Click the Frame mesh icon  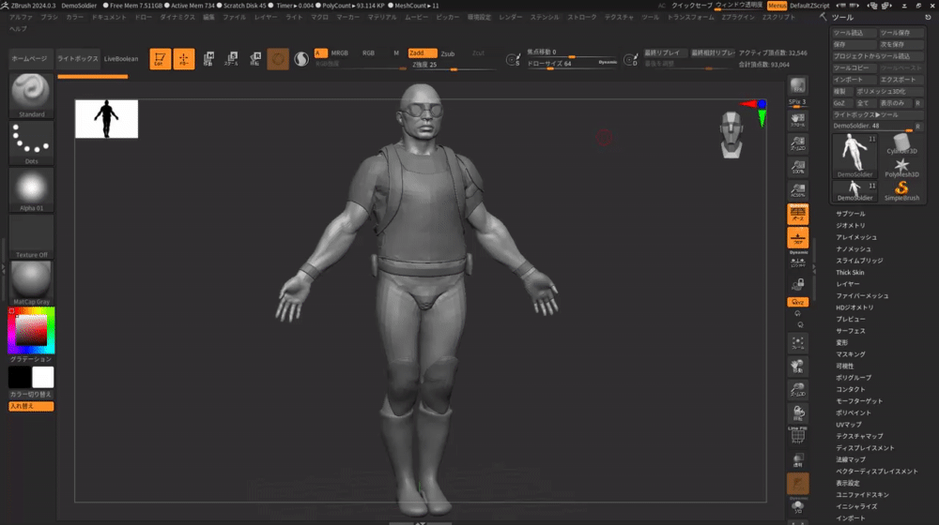(797, 342)
